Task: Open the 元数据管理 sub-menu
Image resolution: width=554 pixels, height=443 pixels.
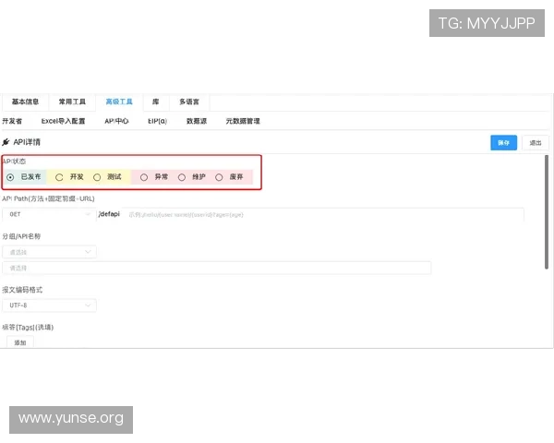Action: tap(243, 121)
